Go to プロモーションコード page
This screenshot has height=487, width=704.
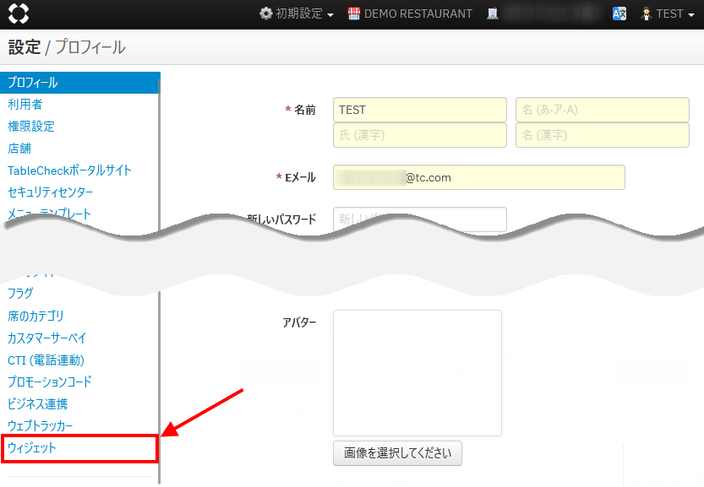[x=50, y=381]
